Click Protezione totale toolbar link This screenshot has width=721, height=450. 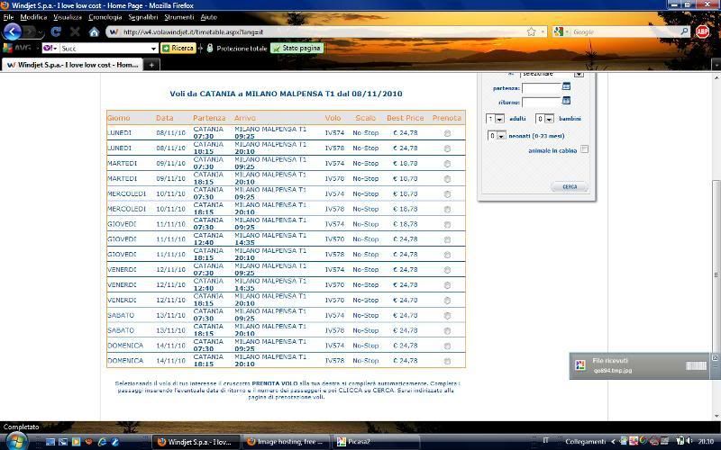(242, 49)
